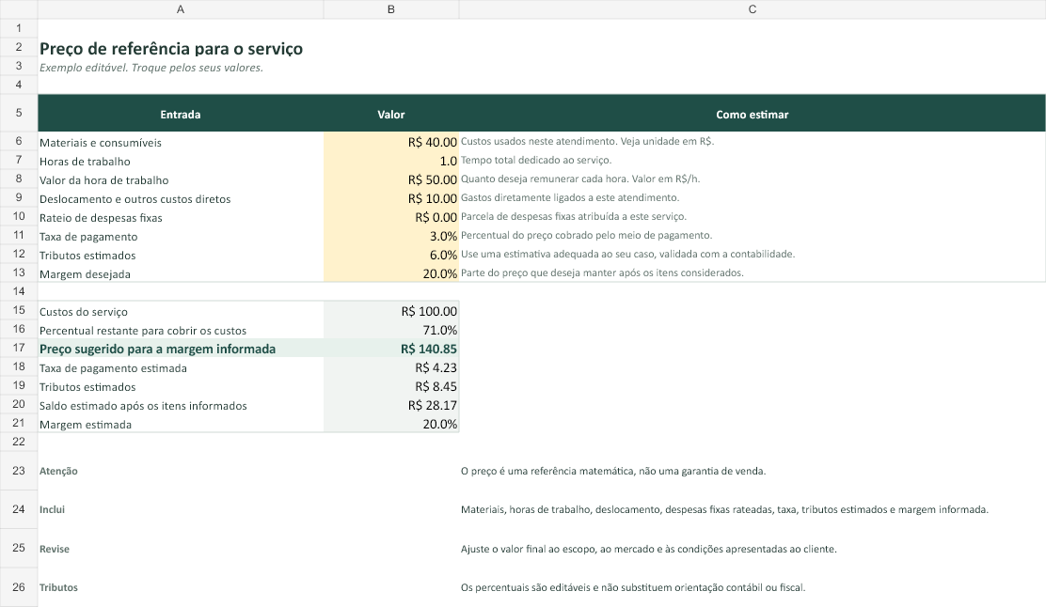The width and height of the screenshot is (1046, 607).
Task: Edit the 1.0 hours value cell
Action: (x=391, y=160)
